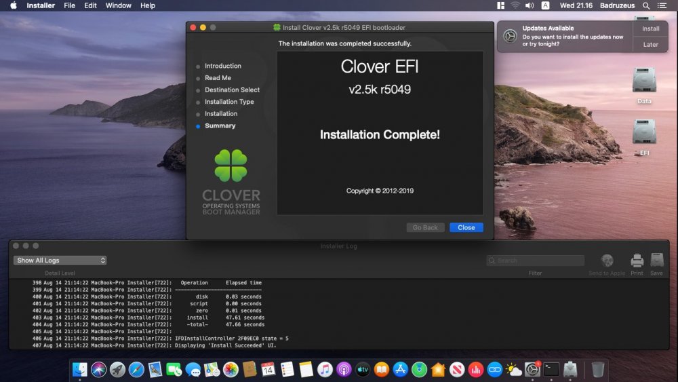Open Podcasts purple icon in Dock
Image resolution: width=678 pixels, height=382 pixels.
344,370
